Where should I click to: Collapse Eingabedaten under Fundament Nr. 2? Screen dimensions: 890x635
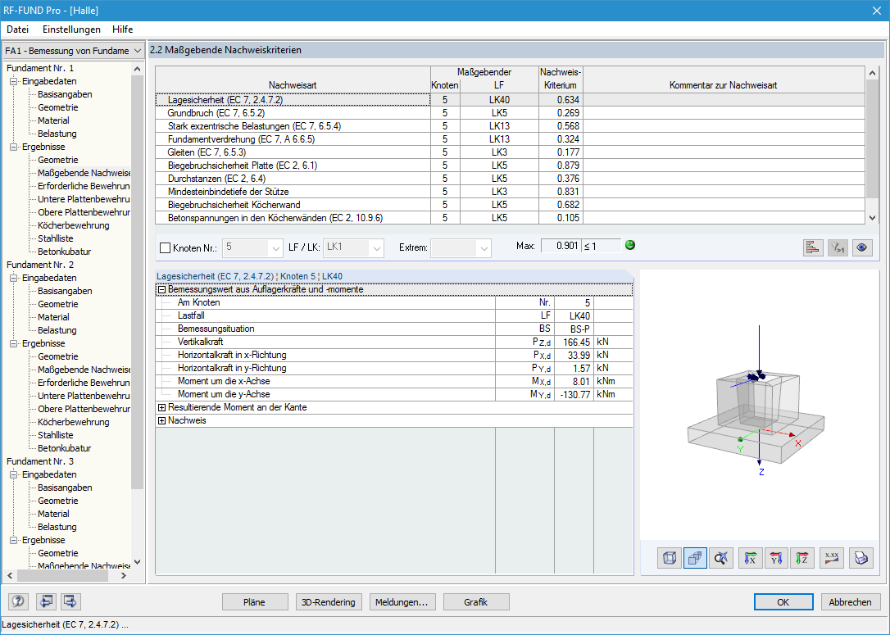(x=14, y=278)
